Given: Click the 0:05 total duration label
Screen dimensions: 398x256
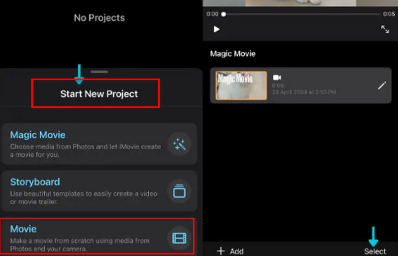Looking at the screenshot, I should tap(389, 14).
